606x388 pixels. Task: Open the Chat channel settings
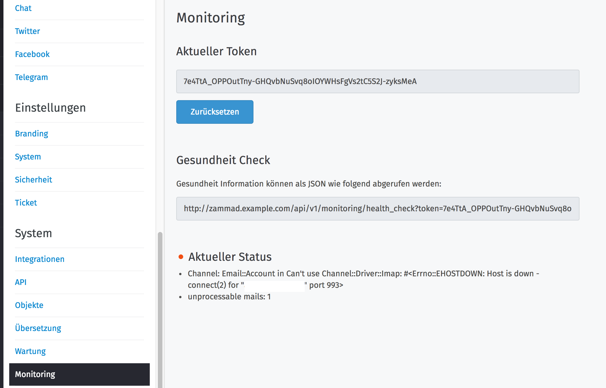(23, 8)
